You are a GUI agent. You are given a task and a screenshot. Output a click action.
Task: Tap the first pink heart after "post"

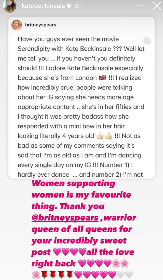[x=58, y=252]
